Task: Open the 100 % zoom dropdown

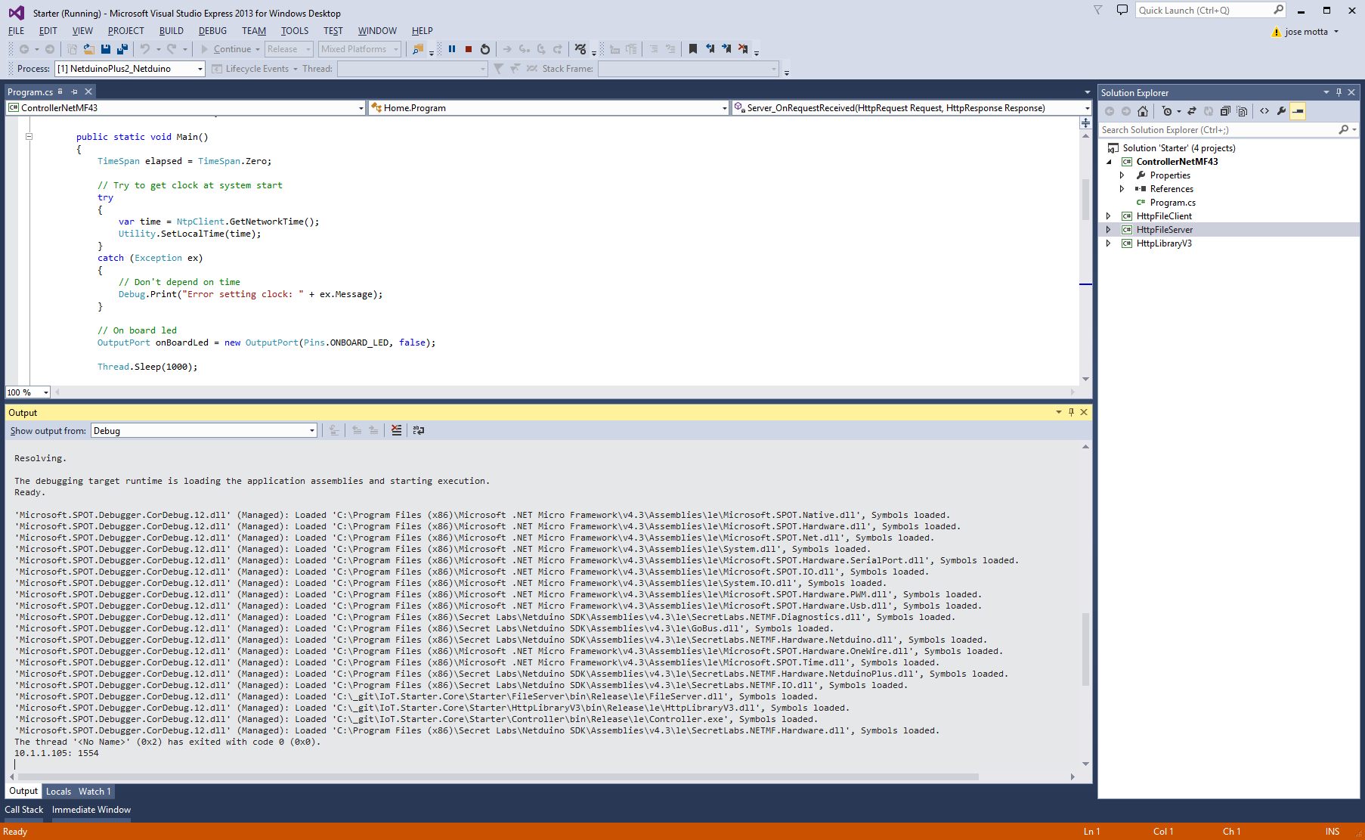Action: 28,392
